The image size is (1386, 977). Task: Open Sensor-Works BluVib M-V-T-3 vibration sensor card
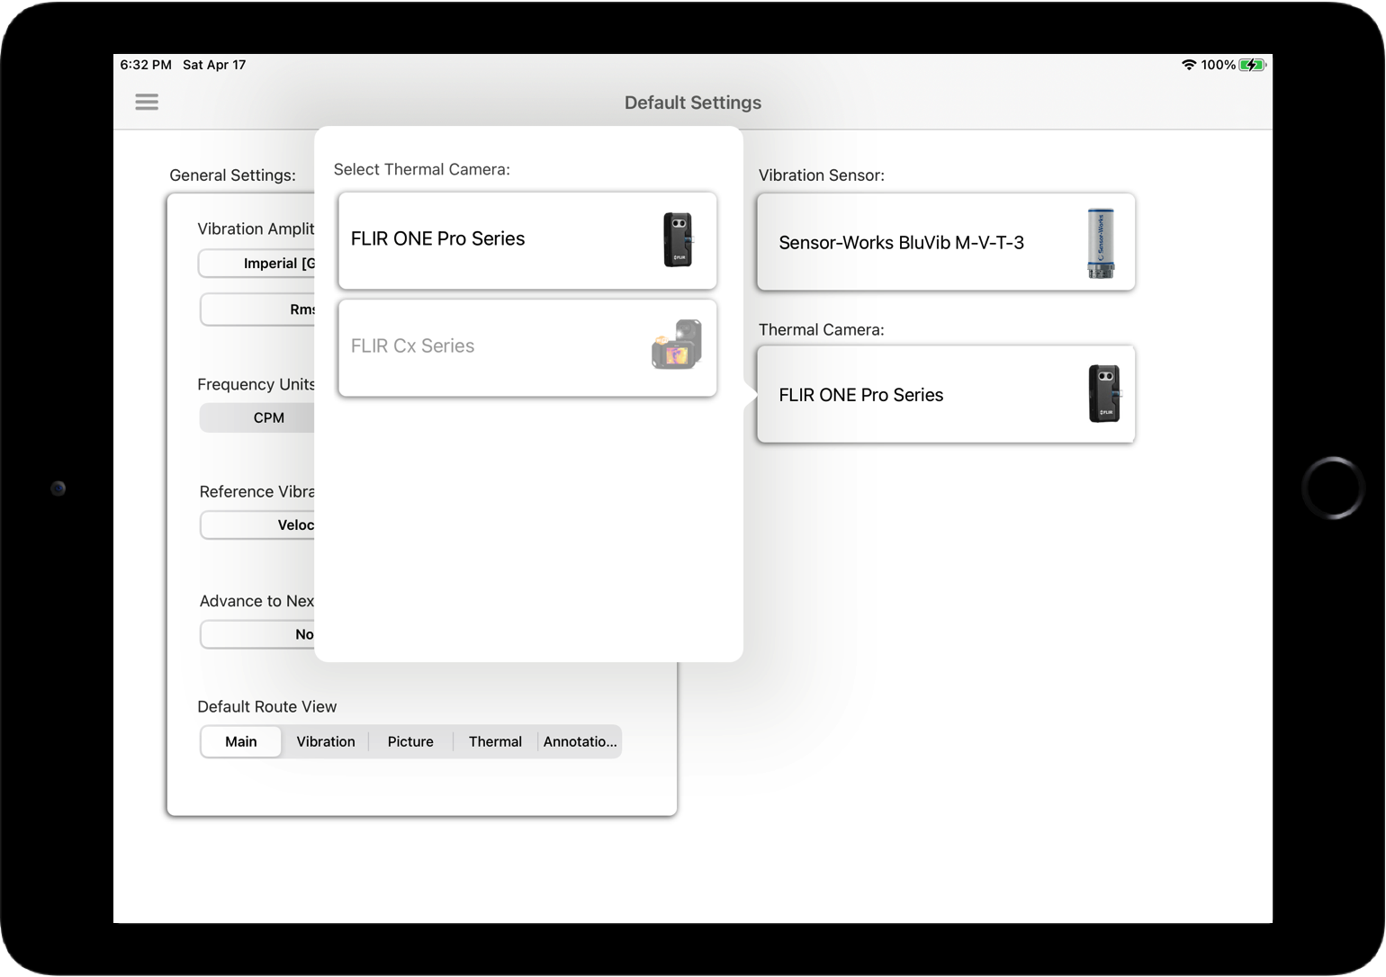point(946,242)
